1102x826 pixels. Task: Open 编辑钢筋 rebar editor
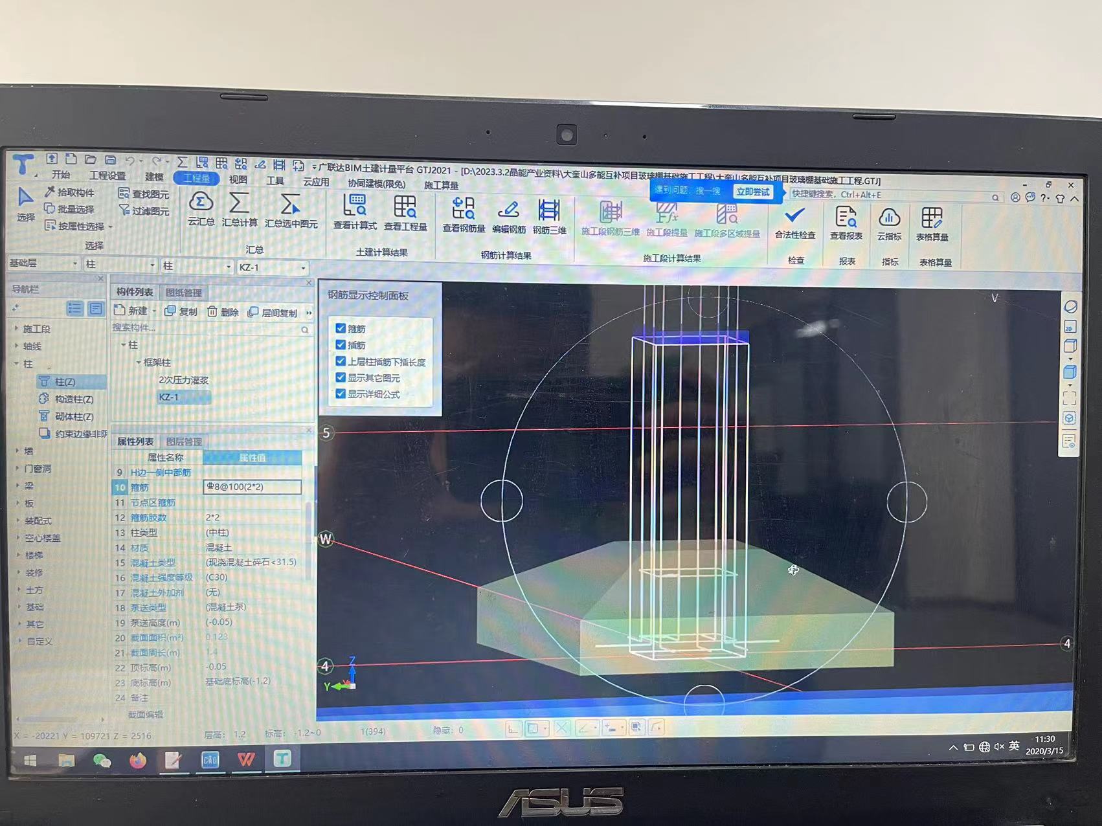point(509,216)
